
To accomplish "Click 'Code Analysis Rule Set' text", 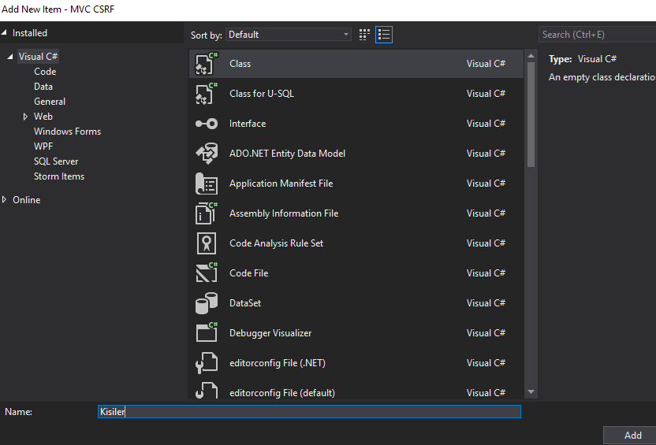I will click(276, 243).
